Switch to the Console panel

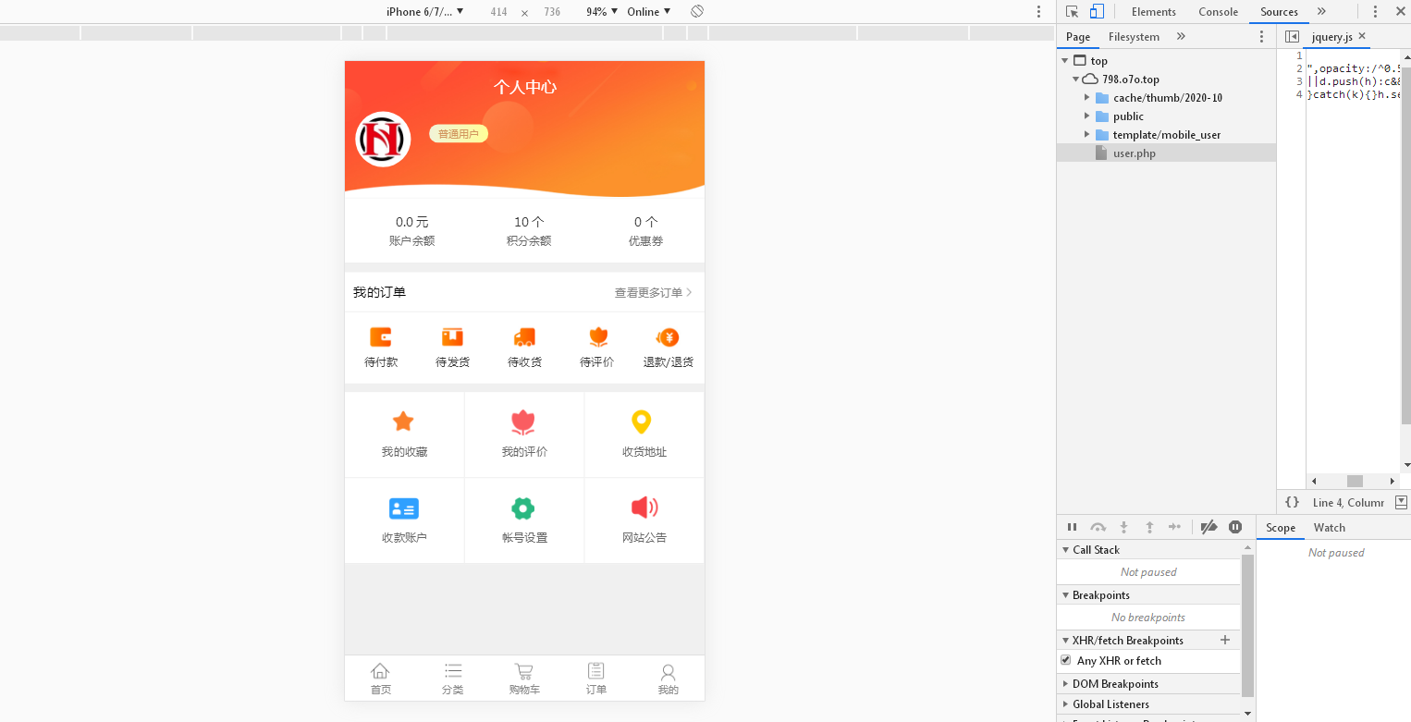click(1218, 11)
